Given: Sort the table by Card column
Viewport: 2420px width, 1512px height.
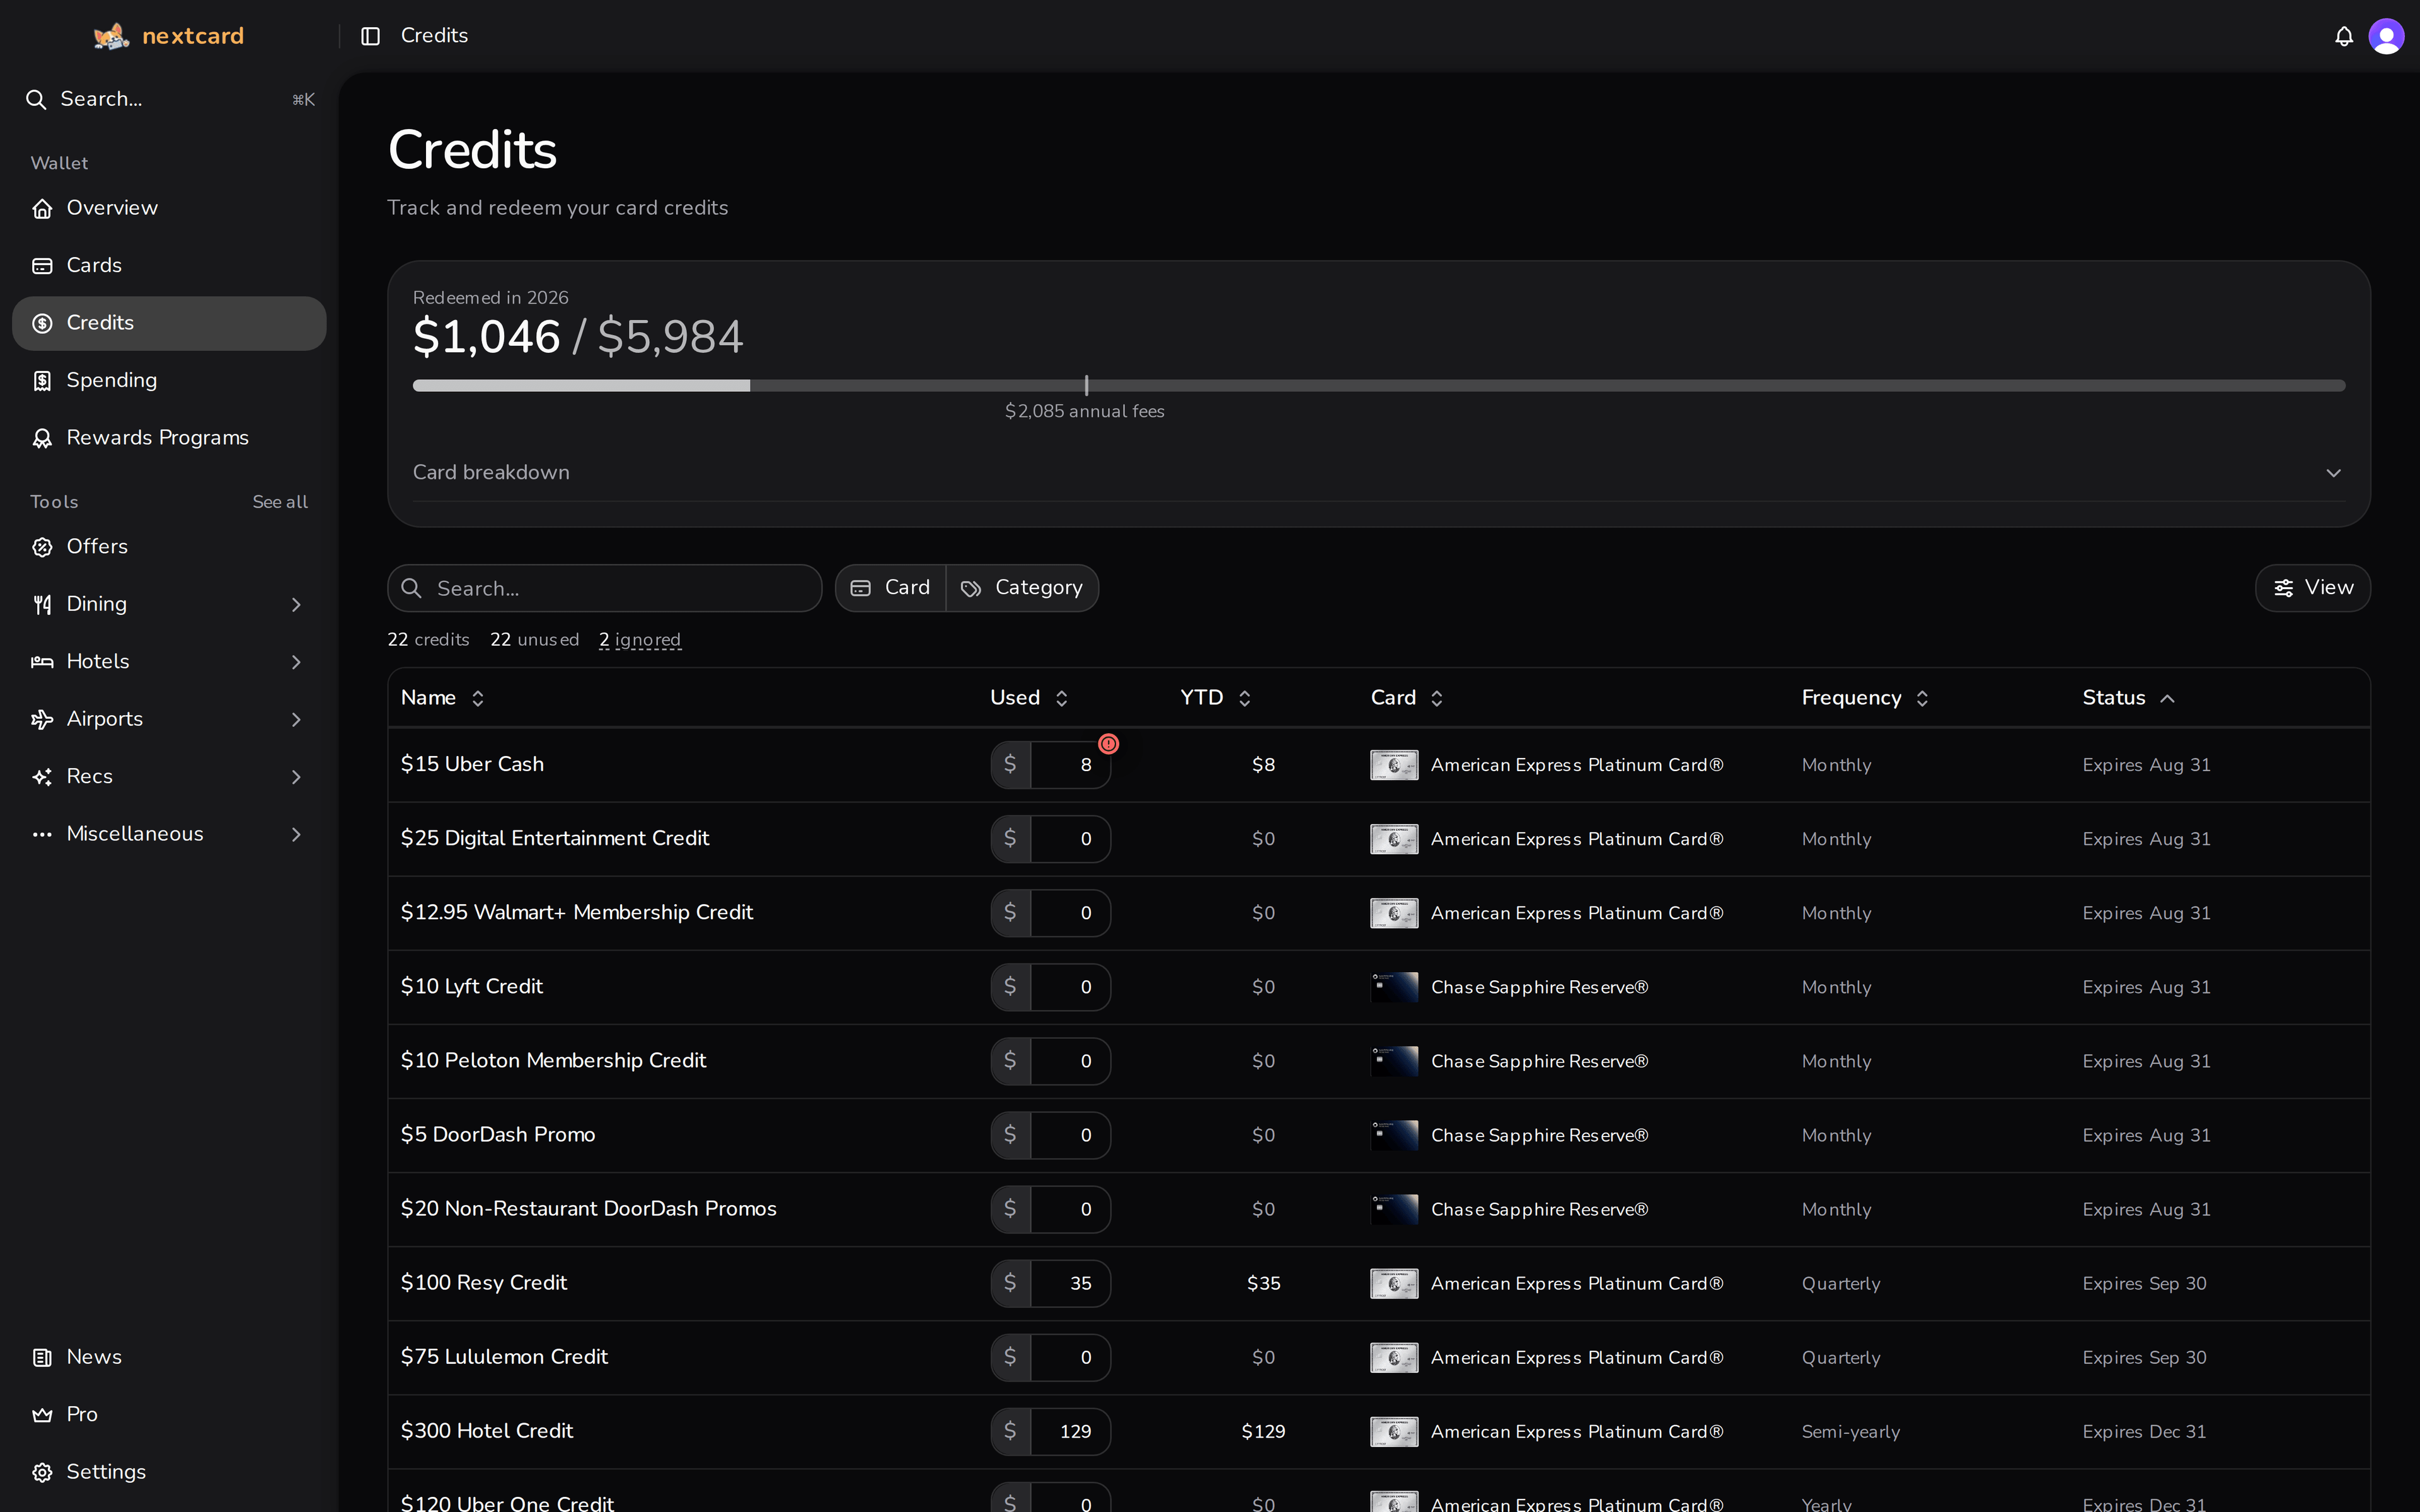Looking at the screenshot, I should click(1406, 698).
